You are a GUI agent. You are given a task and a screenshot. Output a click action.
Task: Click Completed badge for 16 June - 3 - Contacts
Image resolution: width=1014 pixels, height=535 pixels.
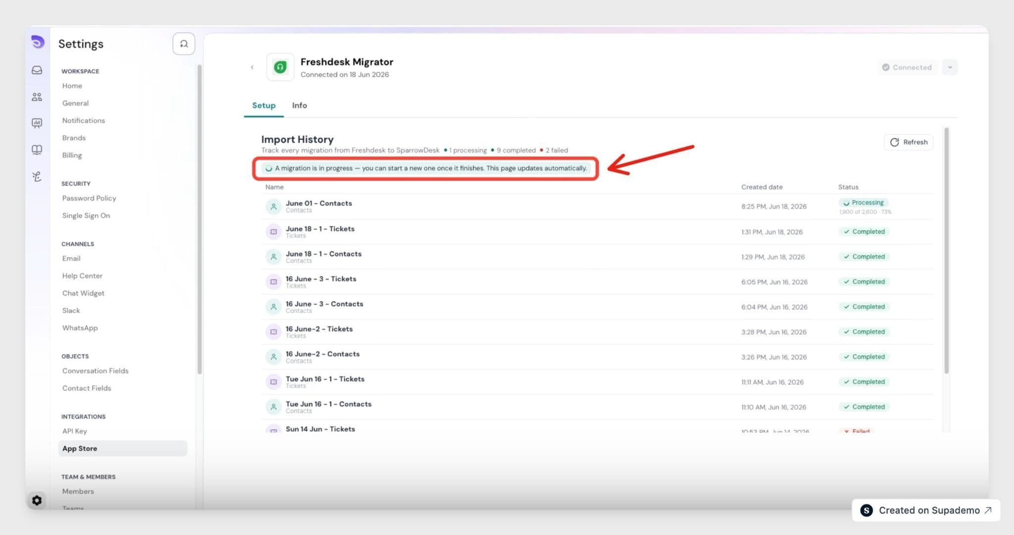click(864, 307)
